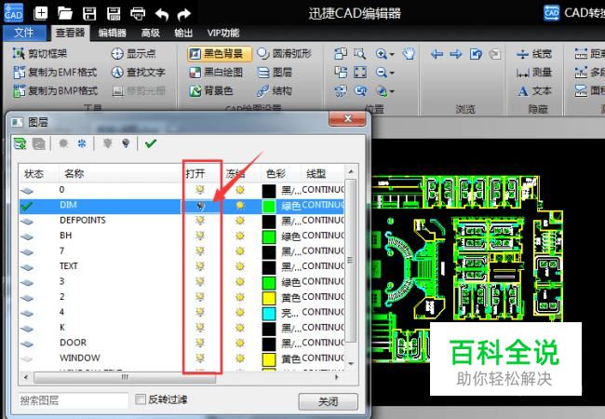Image resolution: width=605 pixels, height=419 pixels.
Task: Go to next view with right arrow
Action: [x=456, y=54]
